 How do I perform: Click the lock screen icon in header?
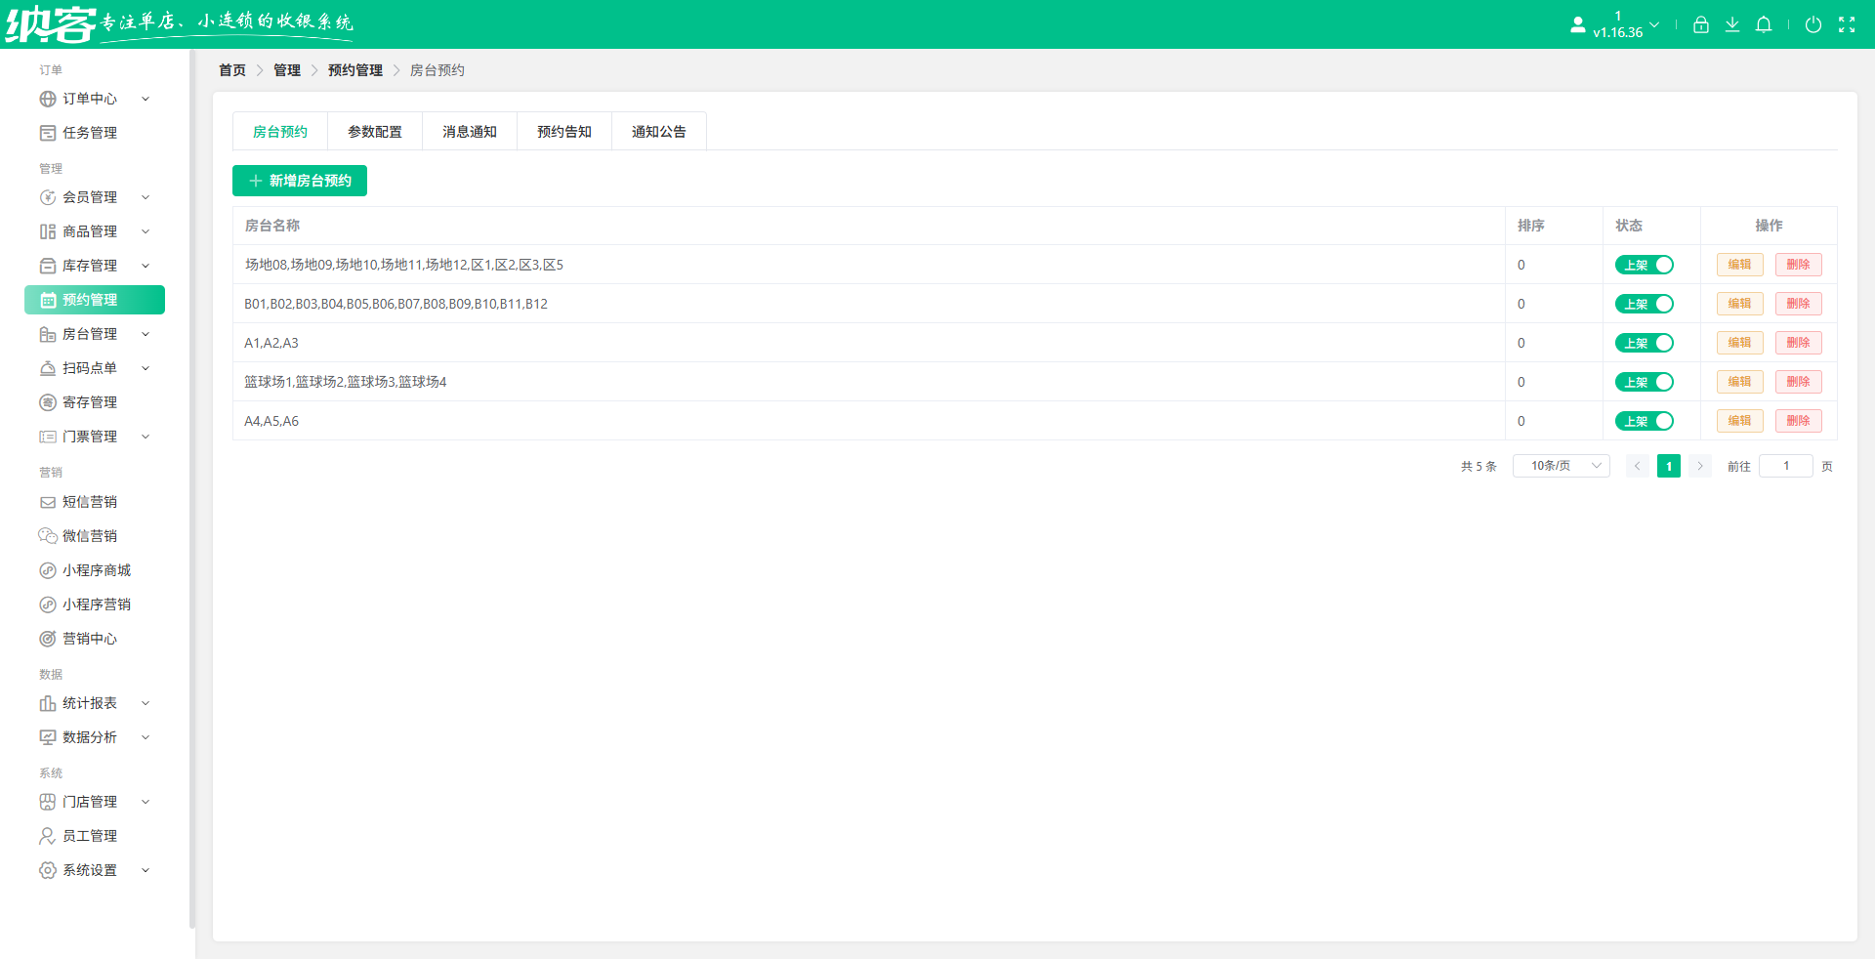click(1701, 24)
